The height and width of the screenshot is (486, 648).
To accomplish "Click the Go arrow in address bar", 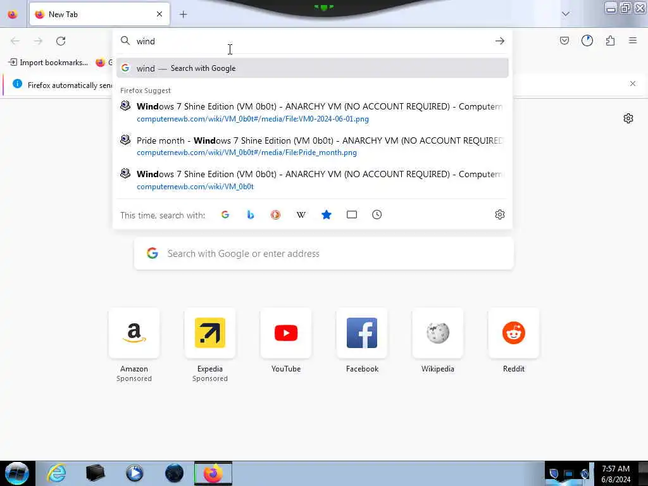I will tap(500, 41).
